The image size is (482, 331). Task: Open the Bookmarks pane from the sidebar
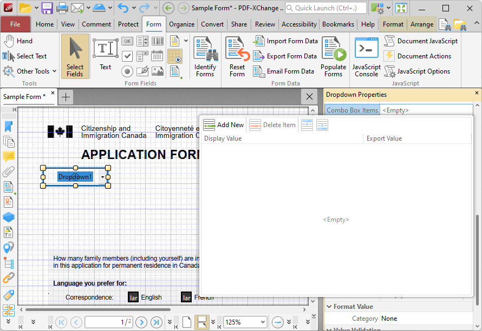tap(9, 127)
